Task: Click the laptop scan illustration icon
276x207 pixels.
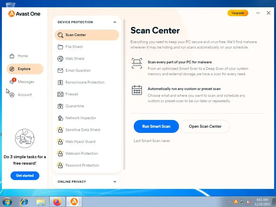Action: click(137, 63)
